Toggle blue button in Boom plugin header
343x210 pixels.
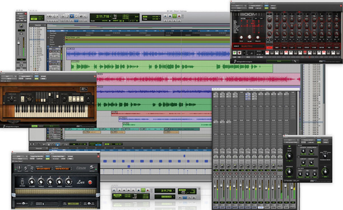266,6
